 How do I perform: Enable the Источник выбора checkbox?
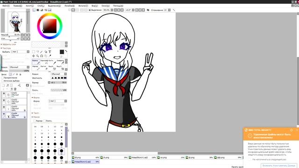pos(2,81)
